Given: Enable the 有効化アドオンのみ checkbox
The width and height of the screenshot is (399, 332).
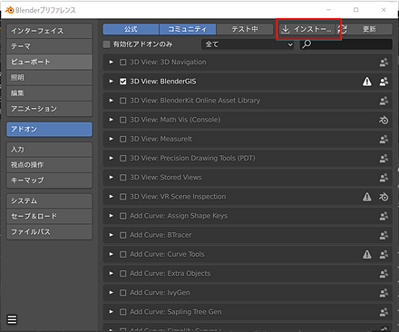Looking at the screenshot, I should (106, 44).
